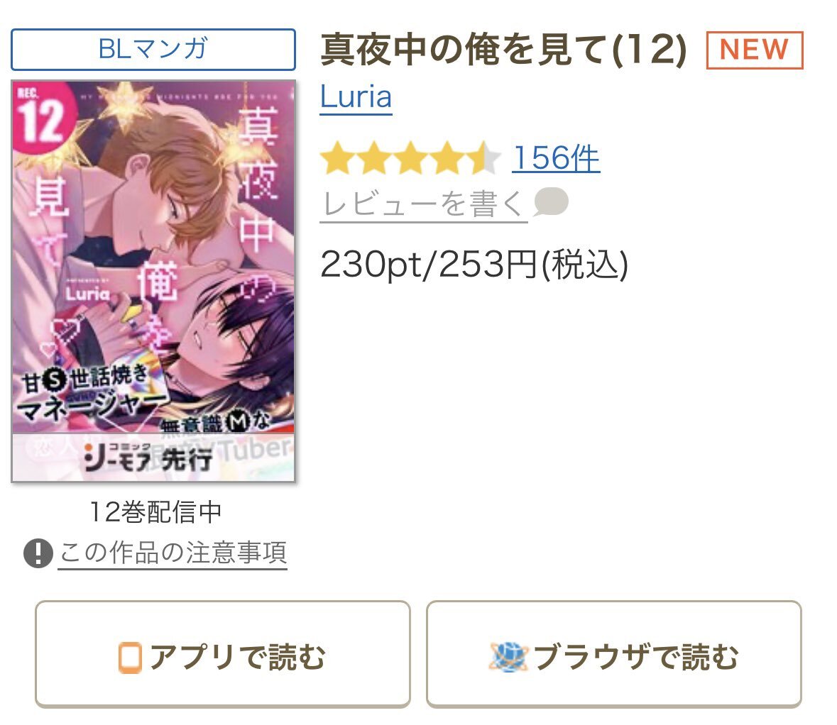Open author Luria's page link

pos(356,97)
